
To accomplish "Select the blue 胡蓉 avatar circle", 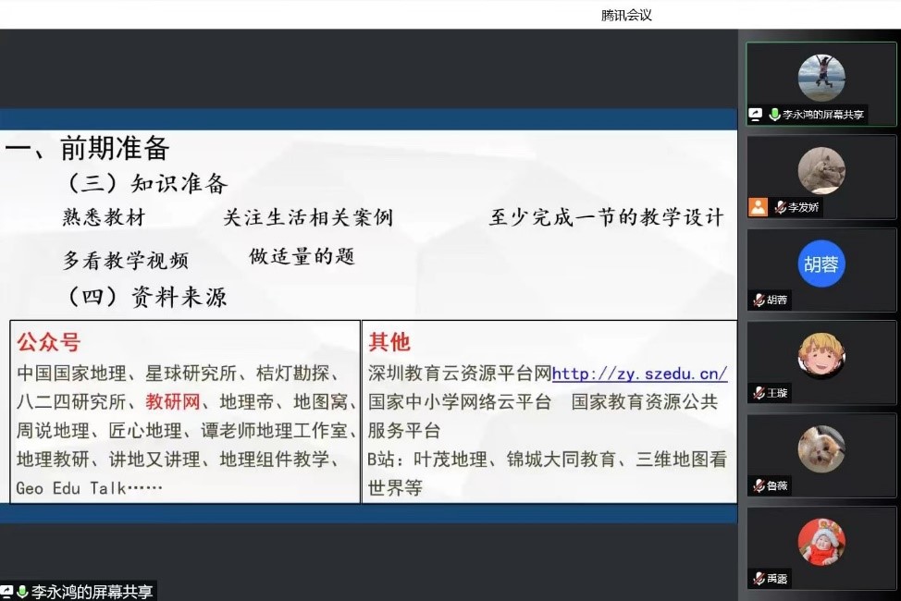I will pyautogui.click(x=821, y=264).
